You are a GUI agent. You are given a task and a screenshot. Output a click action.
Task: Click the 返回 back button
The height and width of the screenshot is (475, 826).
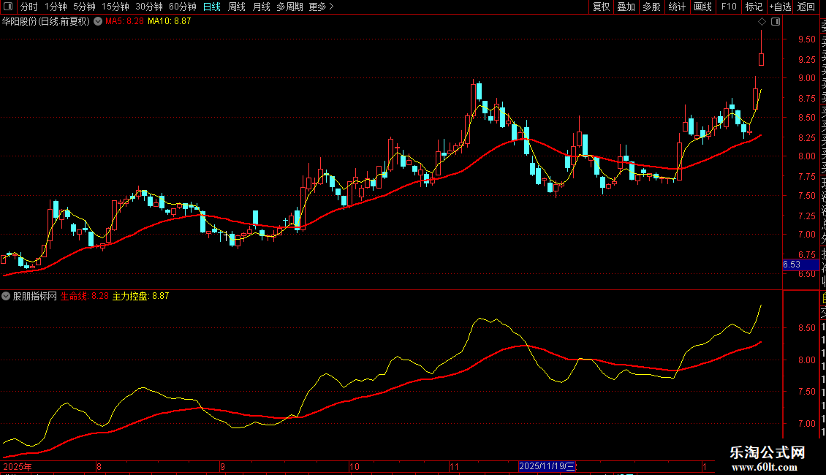pos(806,7)
